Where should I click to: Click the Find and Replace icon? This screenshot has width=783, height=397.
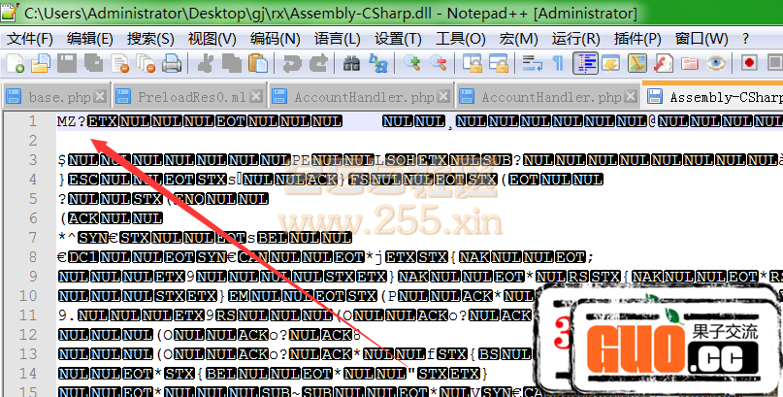(376, 64)
